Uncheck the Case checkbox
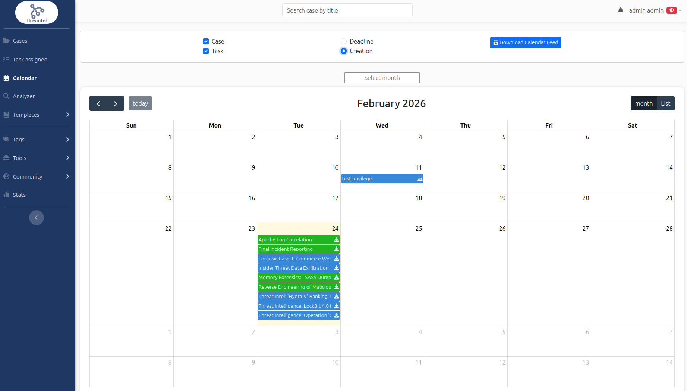The width and height of the screenshot is (687, 391). pyautogui.click(x=206, y=41)
